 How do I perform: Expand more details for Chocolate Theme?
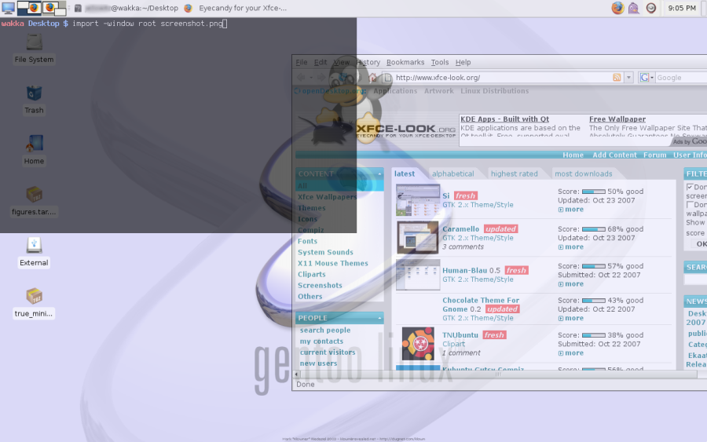(571, 318)
